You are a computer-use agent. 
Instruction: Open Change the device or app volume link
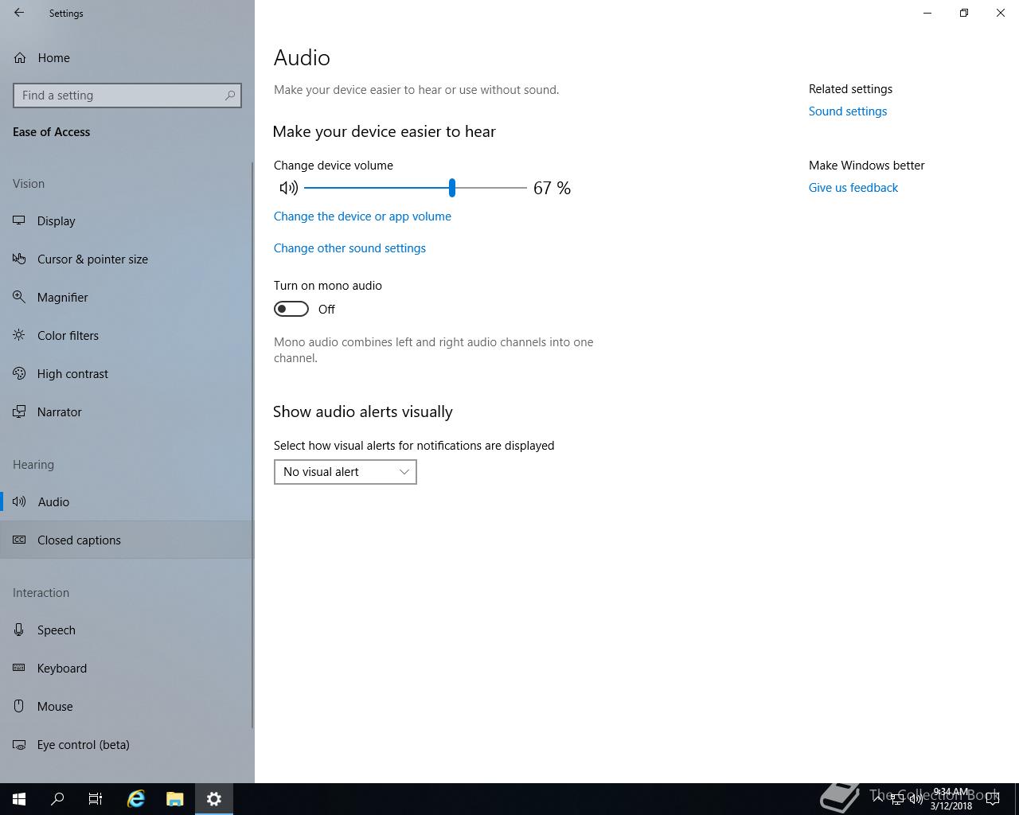tap(362, 216)
